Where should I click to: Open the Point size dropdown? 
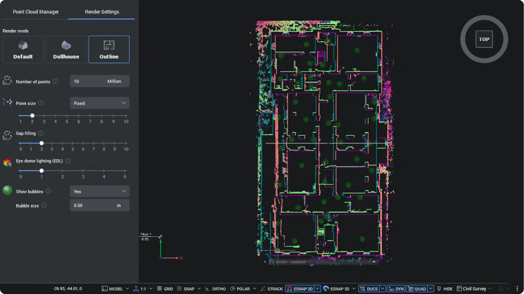tap(99, 103)
